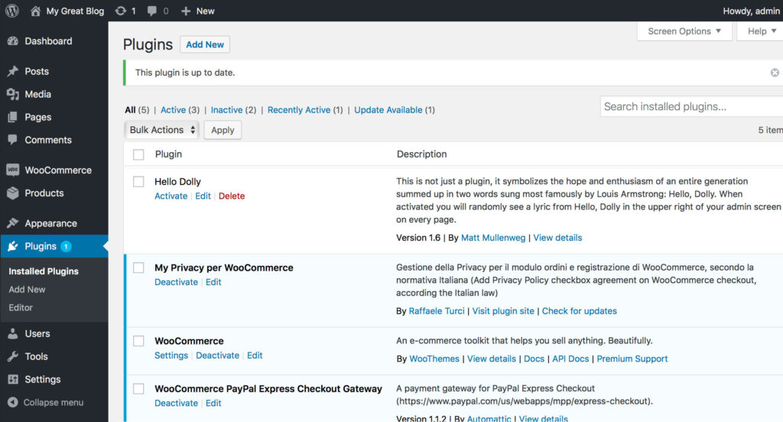Deactivate the WooCommerce plugin
The image size is (783, 422).
pos(217,355)
